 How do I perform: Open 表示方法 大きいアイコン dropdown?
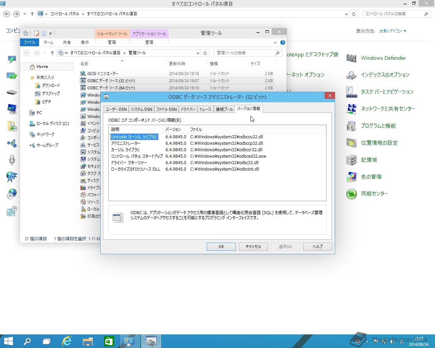tap(393, 31)
